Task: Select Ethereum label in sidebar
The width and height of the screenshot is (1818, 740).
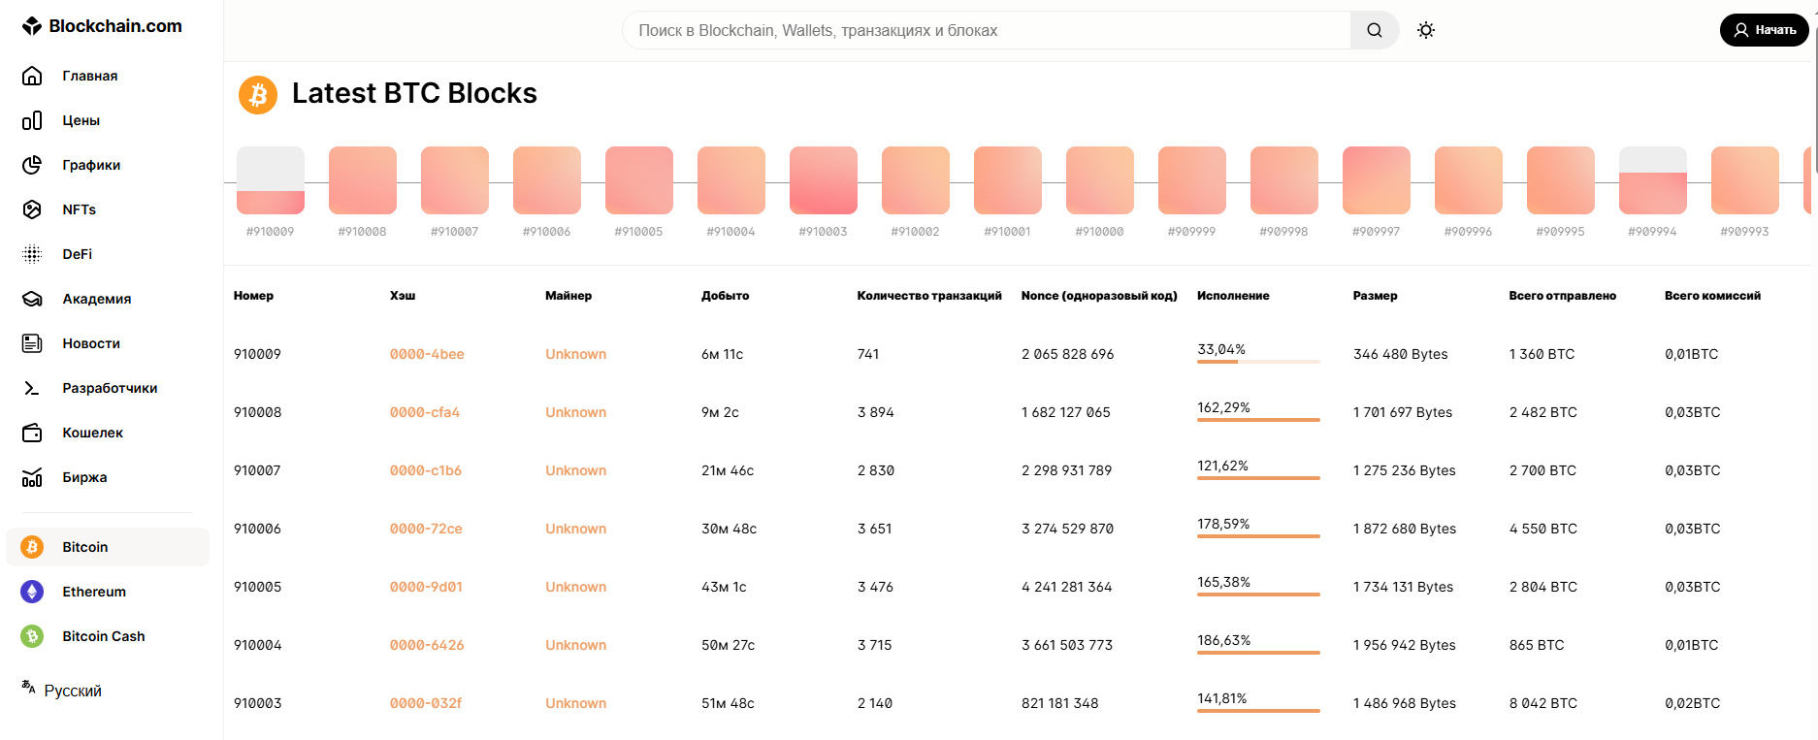Action: (94, 592)
